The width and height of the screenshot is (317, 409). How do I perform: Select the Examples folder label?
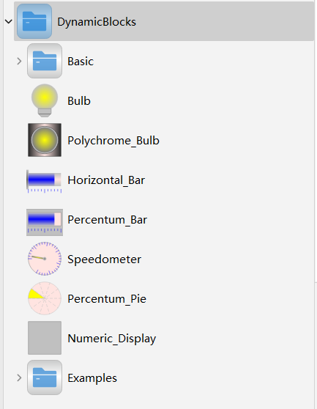click(92, 378)
